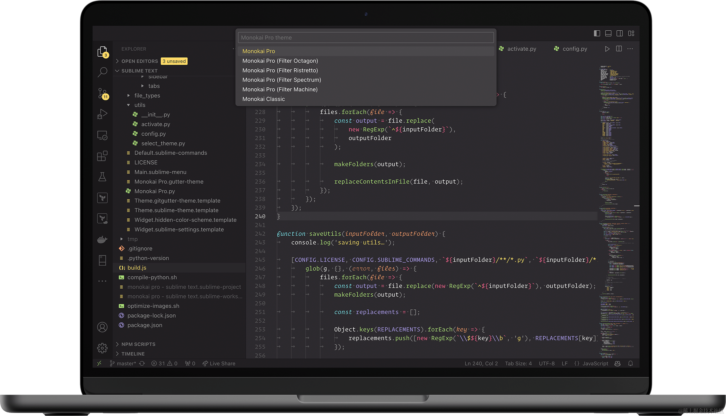The height and width of the screenshot is (416, 726).
Task: Select Monokai Pro (Filter Spectrum) theme
Action: (281, 80)
